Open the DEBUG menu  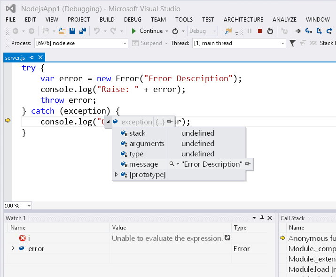click(133, 19)
